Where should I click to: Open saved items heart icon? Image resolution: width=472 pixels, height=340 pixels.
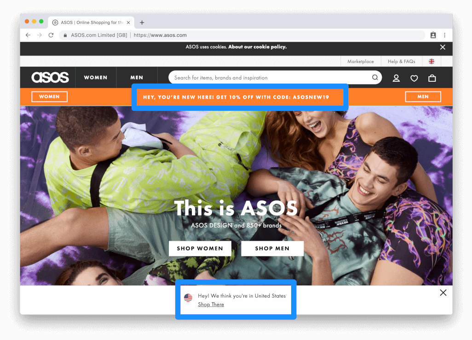[414, 79]
